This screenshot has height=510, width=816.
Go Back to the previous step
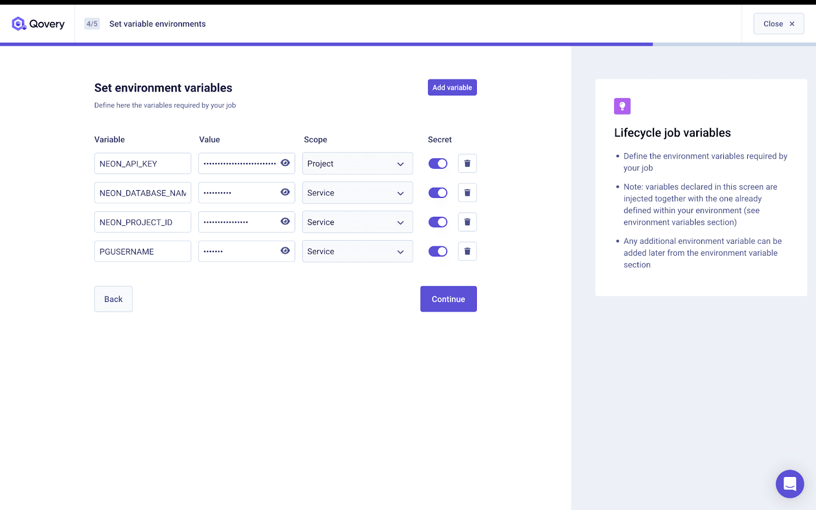(x=113, y=299)
